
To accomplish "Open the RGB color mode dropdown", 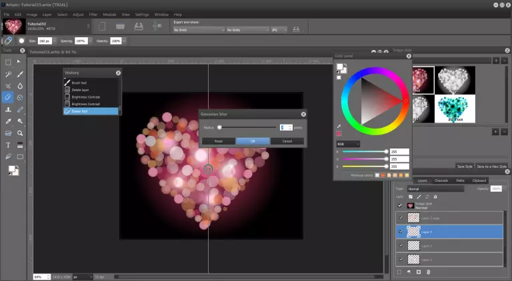I will click(x=348, y=144).
